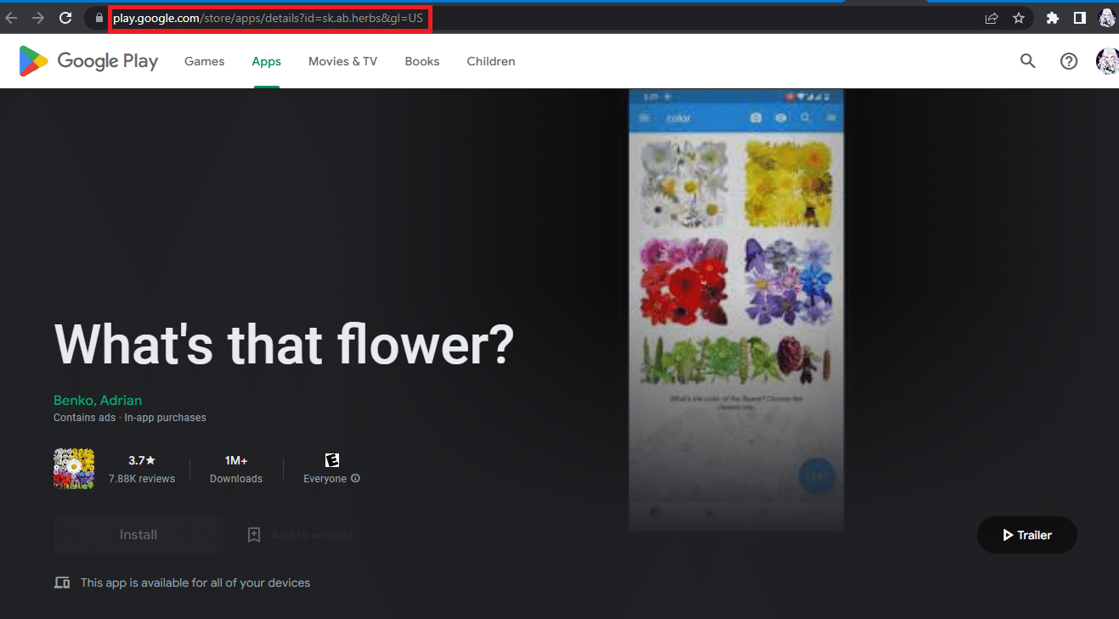Open the Movies & TV tab

342,61
